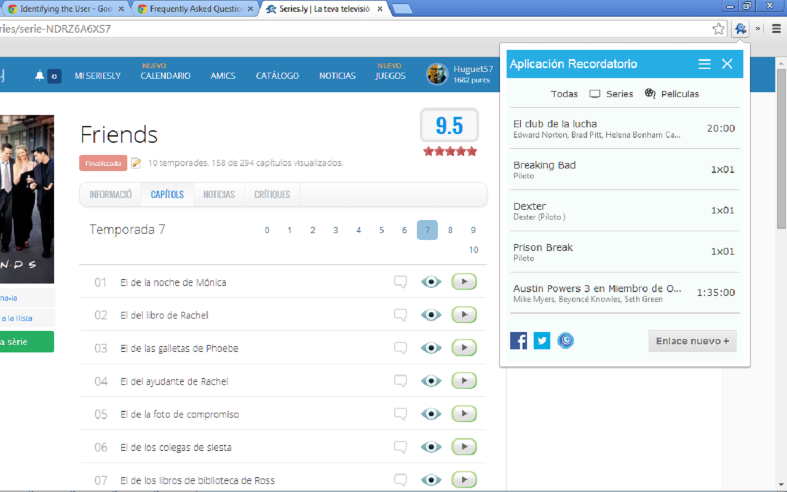Open the Breaking Bad reminder entry
Screen dimensions: 787x492
coord(625,169)
